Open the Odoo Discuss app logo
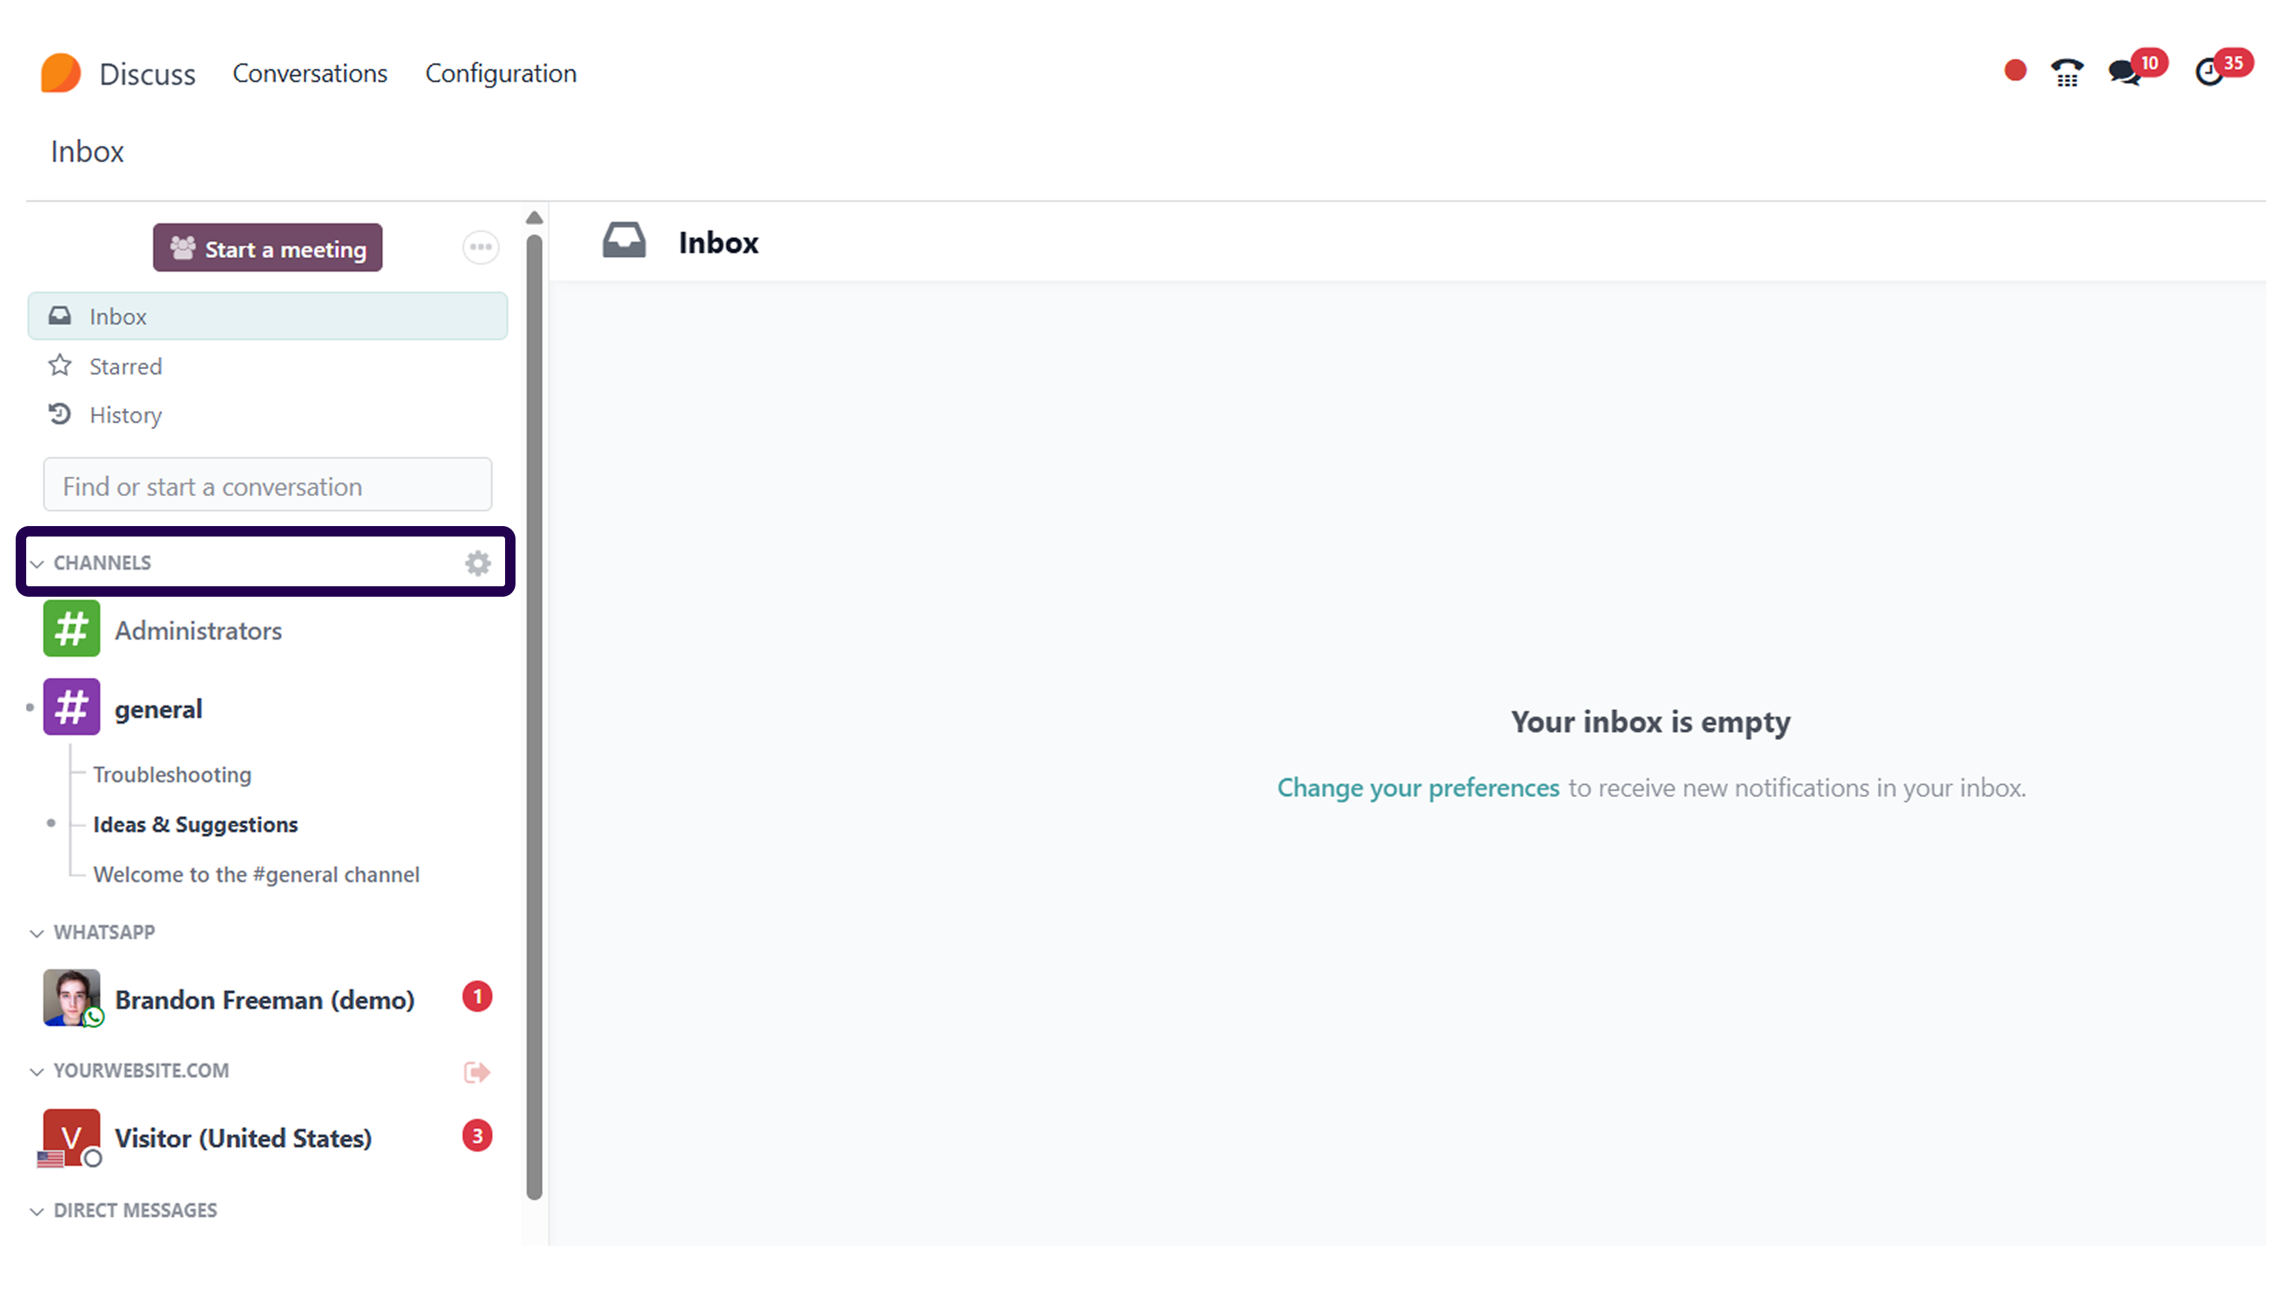2295x1306 pixels. tap(60, 73)
